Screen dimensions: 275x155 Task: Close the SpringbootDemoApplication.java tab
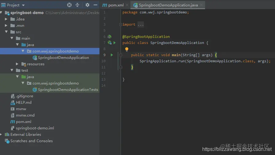coord(201,5)
